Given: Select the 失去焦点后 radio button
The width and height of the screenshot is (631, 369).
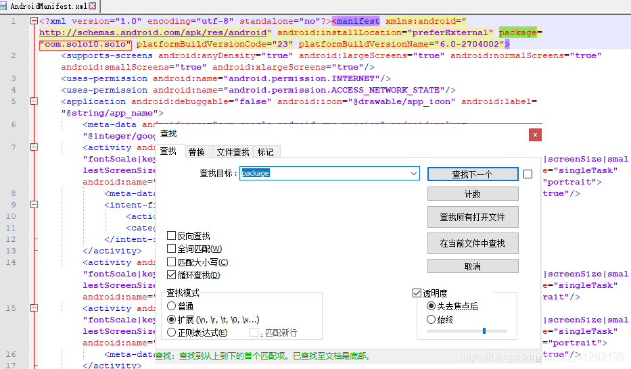Looking at the screenshot, I should click(x=431, y=306).
